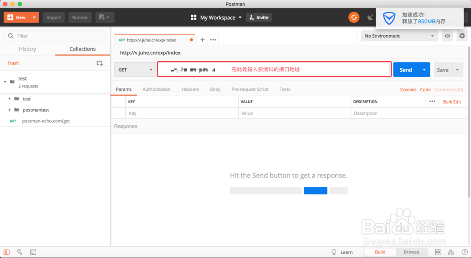The image size is (471, 258).
Task: Select the Body tab
Action: (215, 89)
